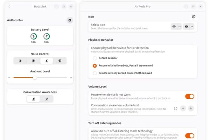
Task: Click the case quick menu icon button
Action: [x=186, y=27]
